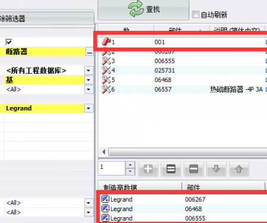Click the equals-sign button in part toolbar

click(171, 169)
